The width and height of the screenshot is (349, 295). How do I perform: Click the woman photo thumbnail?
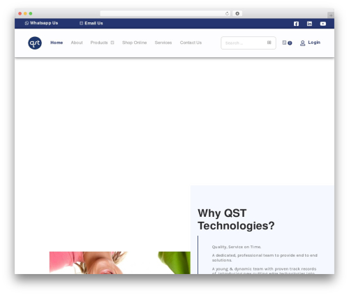88,262
